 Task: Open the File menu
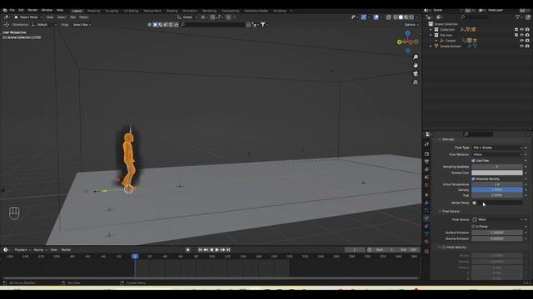click(x=12, y=10)
